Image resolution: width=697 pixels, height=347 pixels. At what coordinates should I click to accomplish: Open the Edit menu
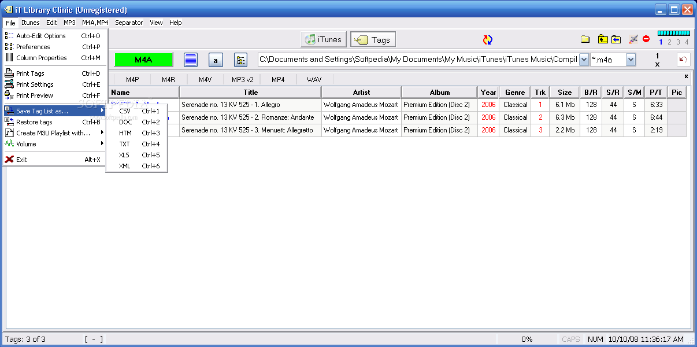(x=51, y=23)
